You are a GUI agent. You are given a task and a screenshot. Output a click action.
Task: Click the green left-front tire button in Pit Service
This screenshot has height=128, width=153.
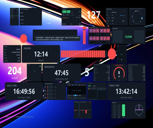pos(64,12)
